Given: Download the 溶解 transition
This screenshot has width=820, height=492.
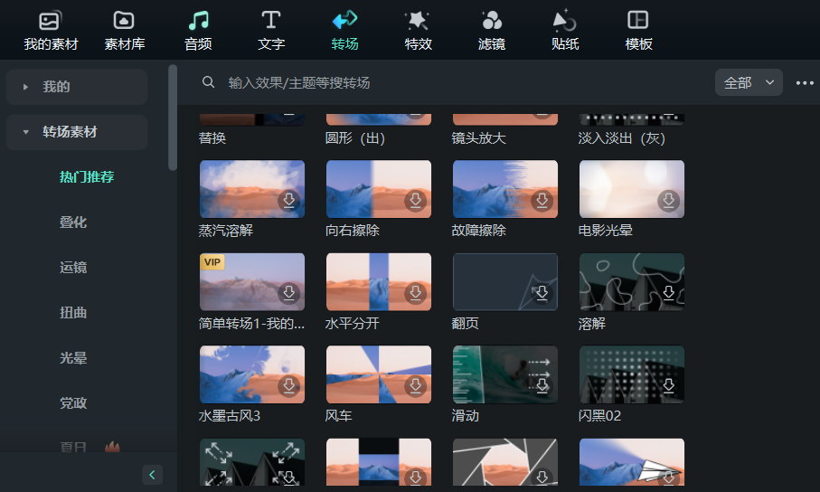Looking at the screenshot, I should click(x=668, y=293).
